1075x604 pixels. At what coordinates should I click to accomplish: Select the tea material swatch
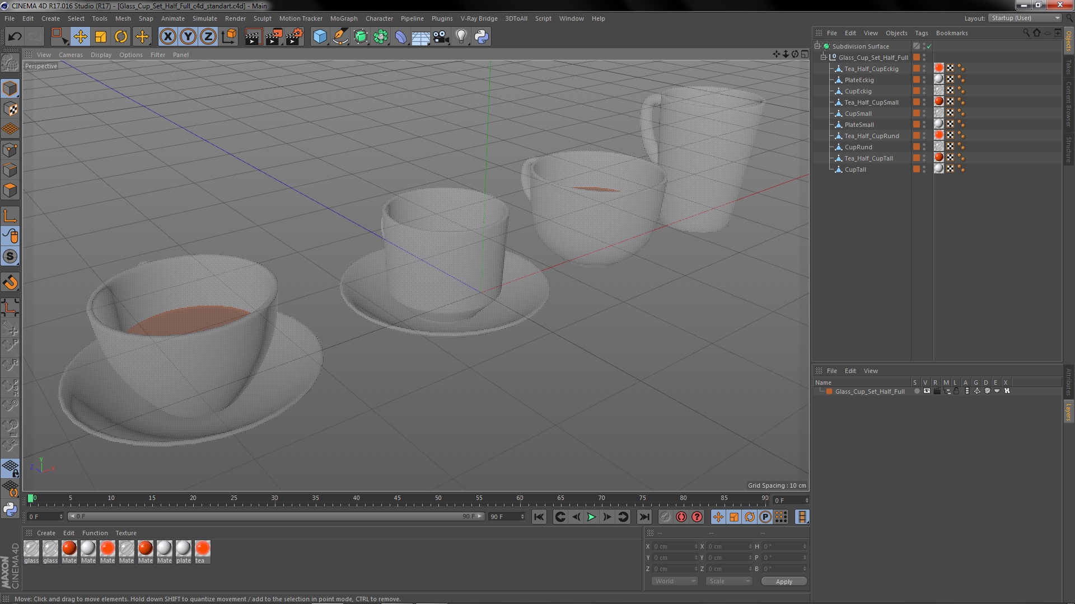coord(202,549)
